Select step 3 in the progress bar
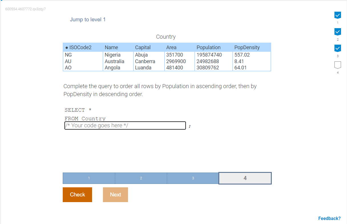 click(193, 178)
